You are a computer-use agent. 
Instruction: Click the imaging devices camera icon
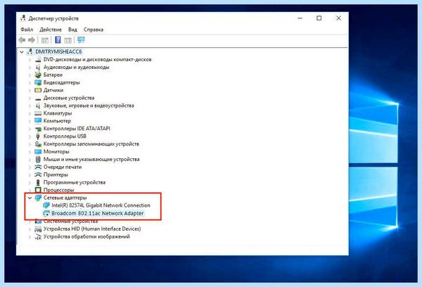click(38, 237)
